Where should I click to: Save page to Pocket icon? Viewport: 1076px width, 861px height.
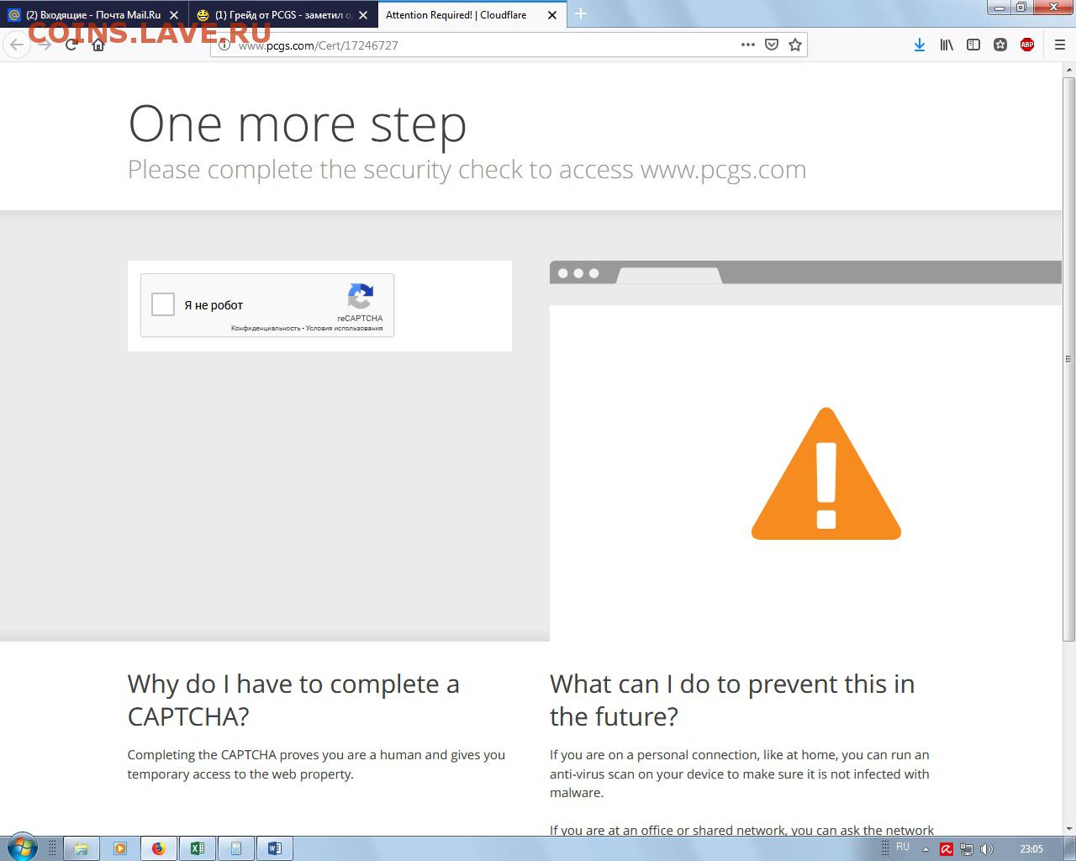pyautogui.click(x=772, y=45)
